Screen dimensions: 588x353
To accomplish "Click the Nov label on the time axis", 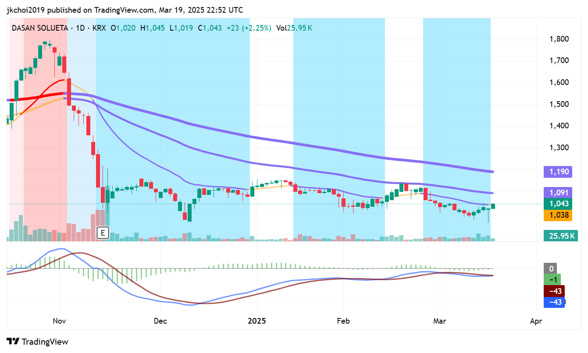I will [x=59, y=321].
